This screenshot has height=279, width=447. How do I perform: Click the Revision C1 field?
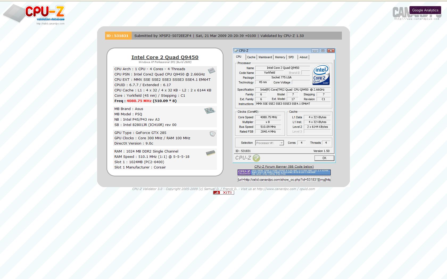(x=324, y=99)
